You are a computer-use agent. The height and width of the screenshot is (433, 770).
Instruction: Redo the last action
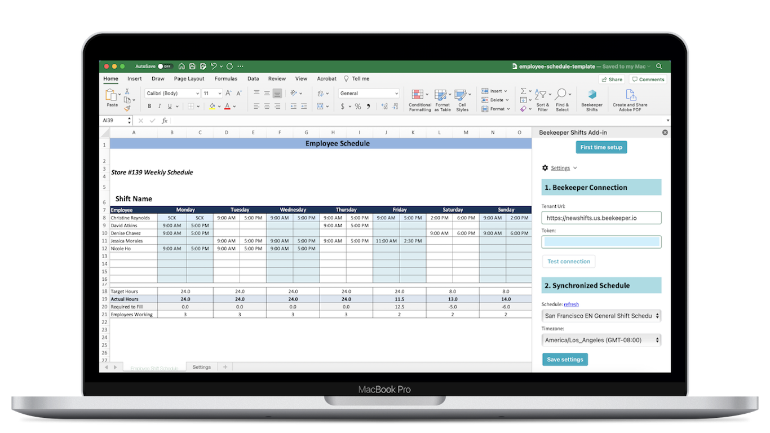click(x=229, y=66)
